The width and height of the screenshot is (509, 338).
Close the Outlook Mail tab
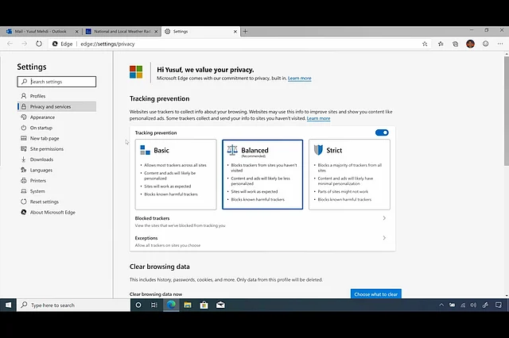click(x=77, y=32)
